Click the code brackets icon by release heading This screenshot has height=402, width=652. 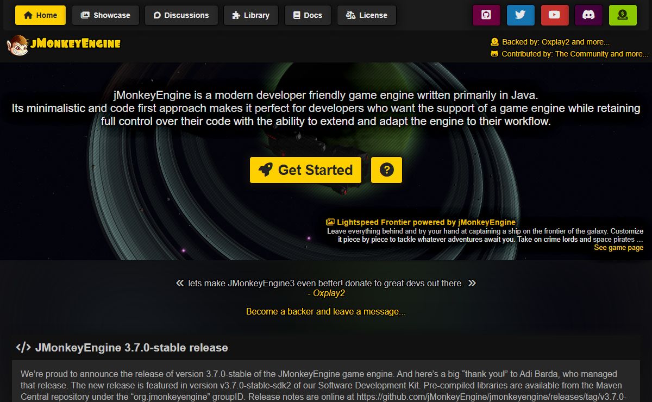point(23,348)
